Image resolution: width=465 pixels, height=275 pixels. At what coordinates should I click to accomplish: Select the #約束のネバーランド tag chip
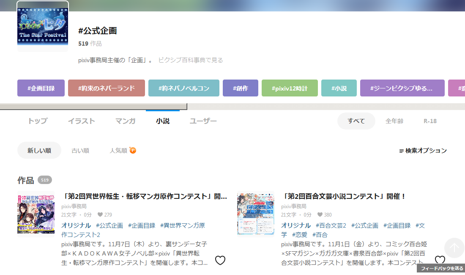[107, 88]
